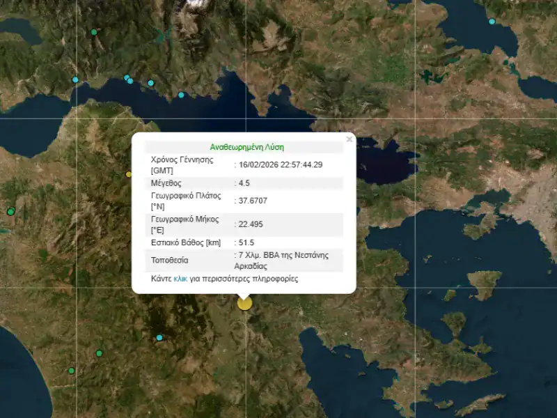
Task: Click the easternmost cyan marker on north gulf coast
Action: point(181,95)
